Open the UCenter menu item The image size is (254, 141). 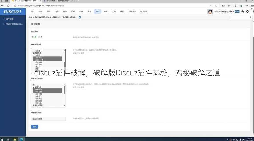tap(144, 12)
